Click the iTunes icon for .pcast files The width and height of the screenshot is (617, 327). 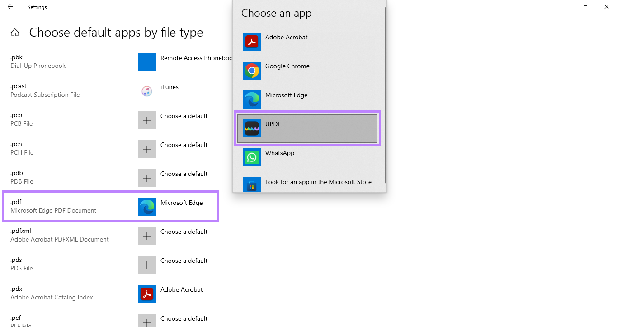(146, 91)
